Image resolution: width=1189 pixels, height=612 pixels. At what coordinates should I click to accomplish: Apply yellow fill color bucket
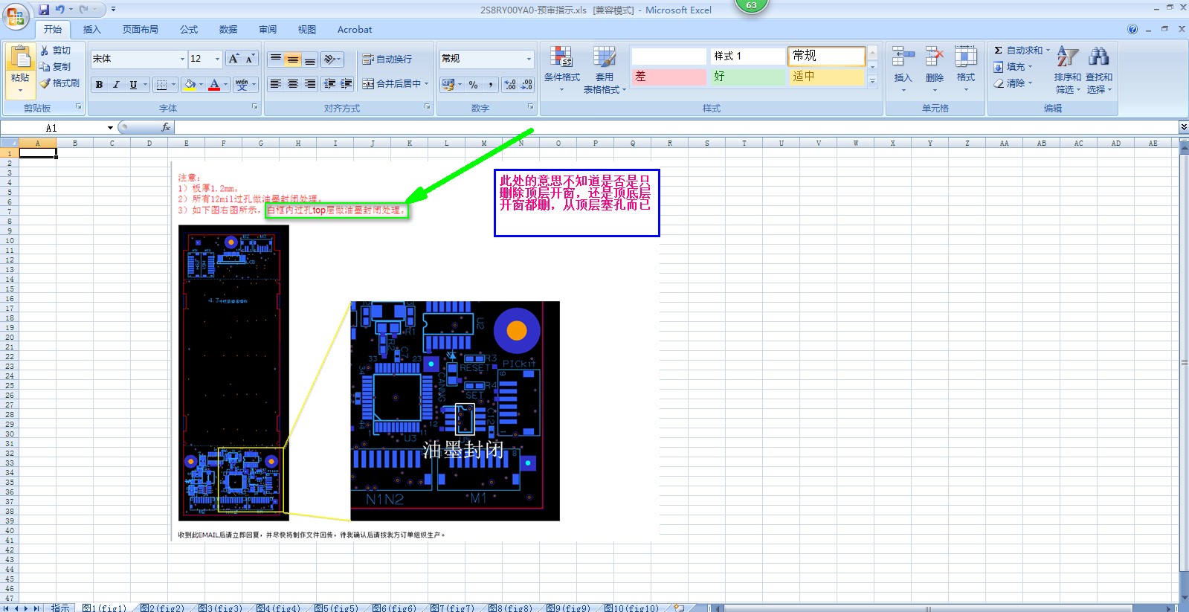(x=190, y=85)
